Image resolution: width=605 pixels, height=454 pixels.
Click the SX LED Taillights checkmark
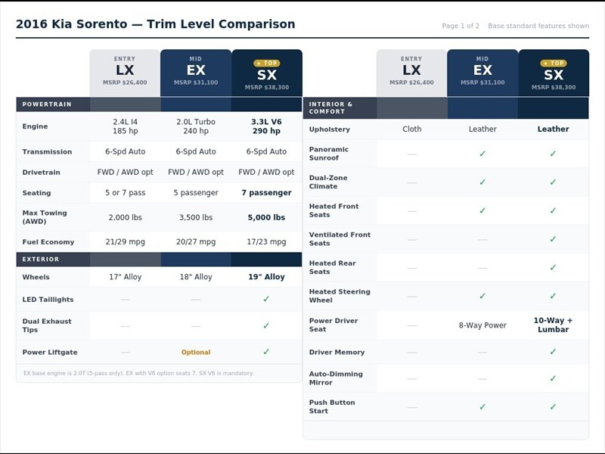[266, 299]
